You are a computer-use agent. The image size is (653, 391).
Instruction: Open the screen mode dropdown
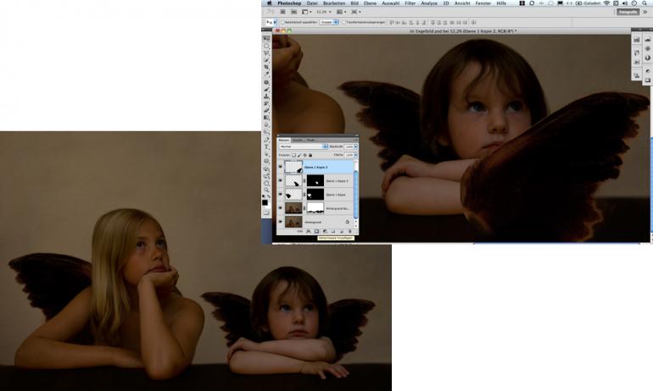coord(355,12)
